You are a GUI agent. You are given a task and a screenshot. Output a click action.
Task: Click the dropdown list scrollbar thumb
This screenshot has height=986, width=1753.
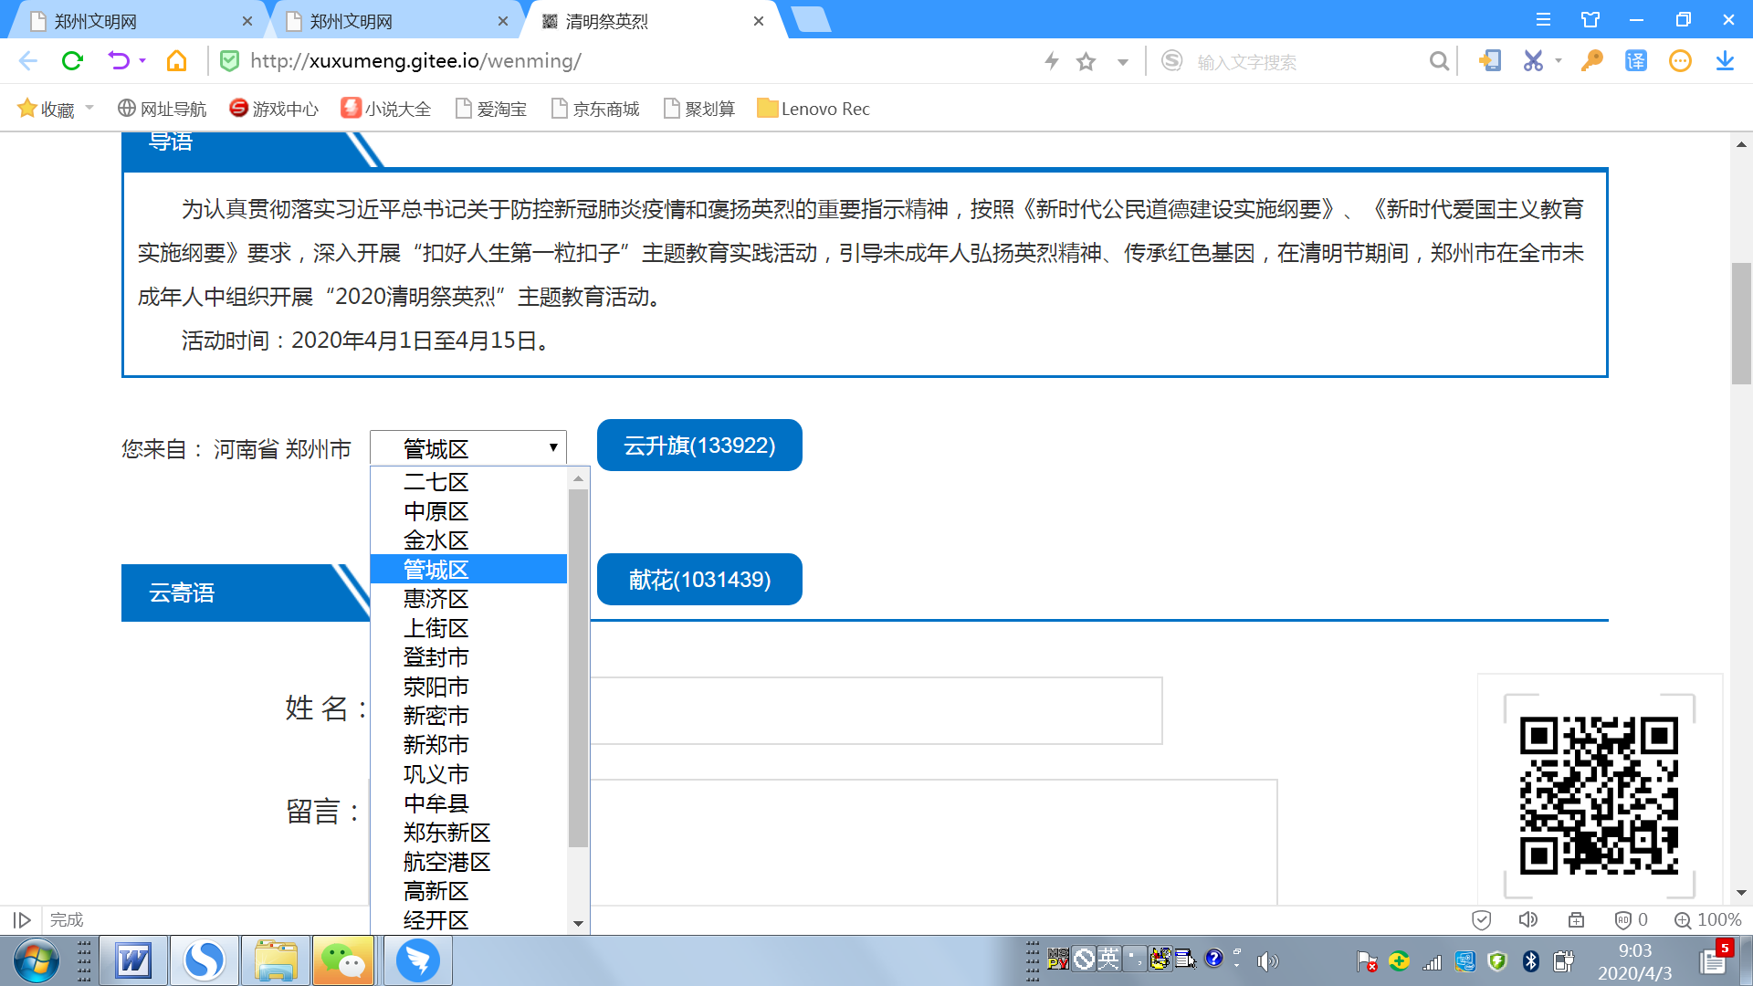click(x=578, y=668)
